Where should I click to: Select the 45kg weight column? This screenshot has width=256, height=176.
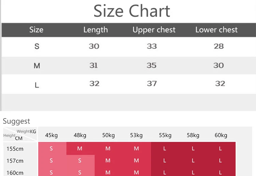pyautogui.click(x=52, y=135)
